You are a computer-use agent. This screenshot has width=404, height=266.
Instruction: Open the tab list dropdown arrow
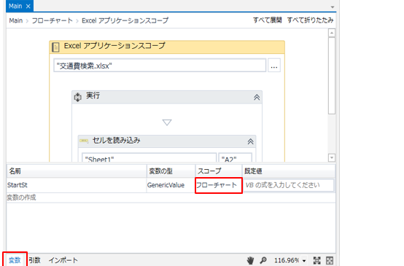[x=333, y=7]
